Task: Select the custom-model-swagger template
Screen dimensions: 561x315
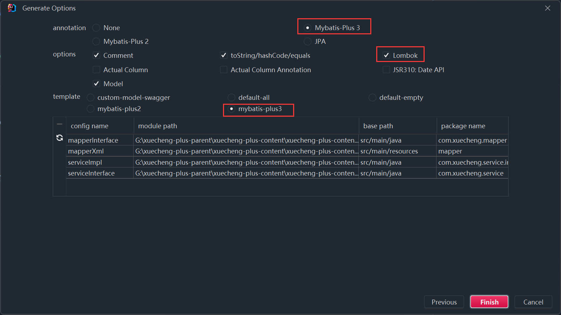Action: point(90,97)
